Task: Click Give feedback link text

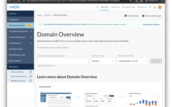Action: 133,16
